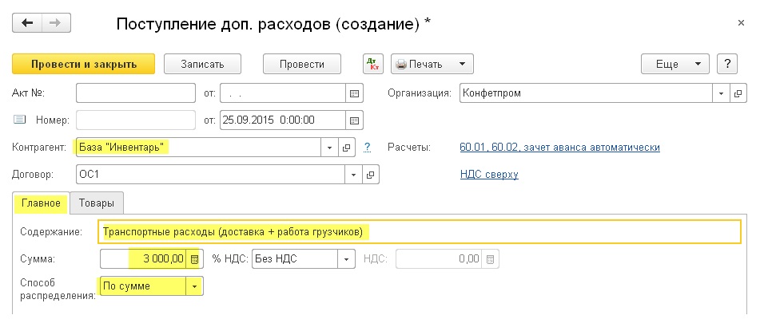Click the Записать button
764x323 pixels.
[x=202, y=64]
